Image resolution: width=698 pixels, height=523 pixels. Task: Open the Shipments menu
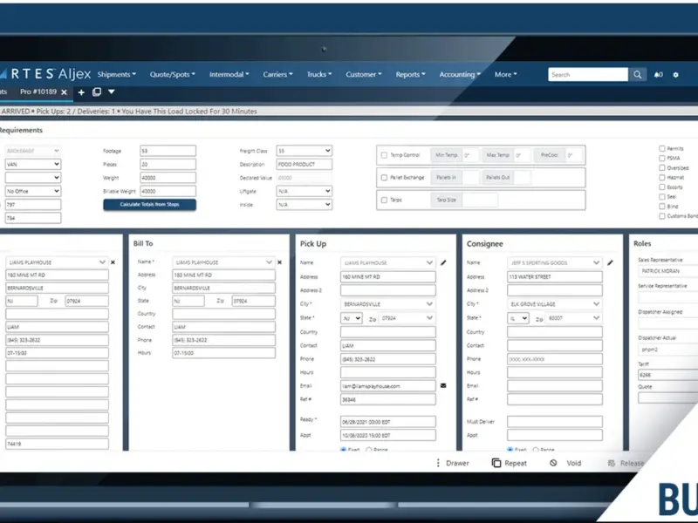pos(117,74)
